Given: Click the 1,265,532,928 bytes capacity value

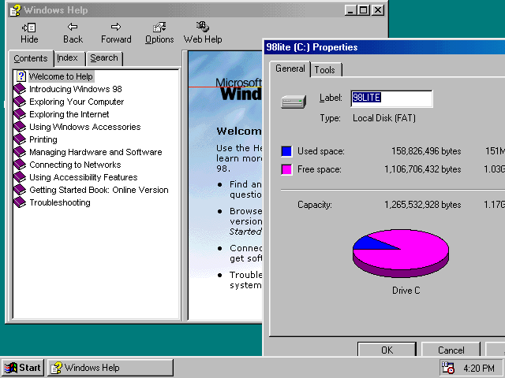Looking at the screenshot, I should (423, 205).
